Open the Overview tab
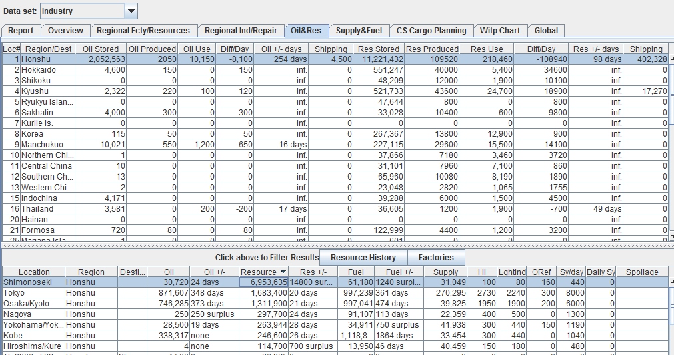This screenshot has height=355, width=674. (x=65, y=31)
